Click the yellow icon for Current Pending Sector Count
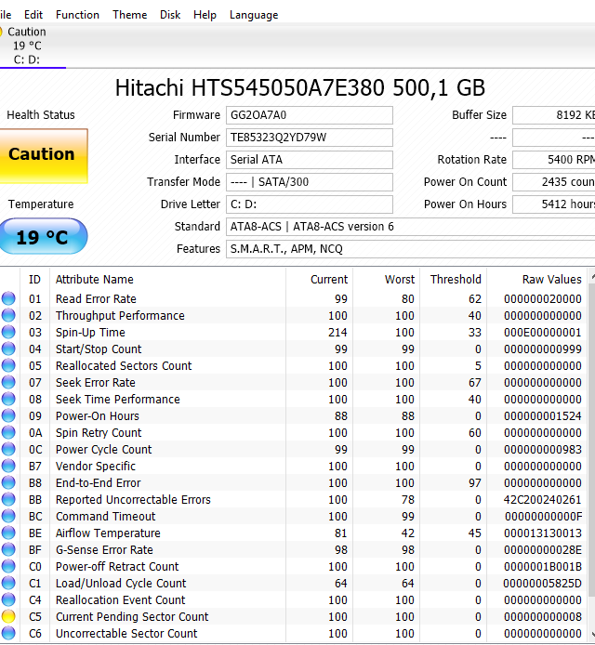This screenshot has width=595, height=645. [x=8, y=616]
